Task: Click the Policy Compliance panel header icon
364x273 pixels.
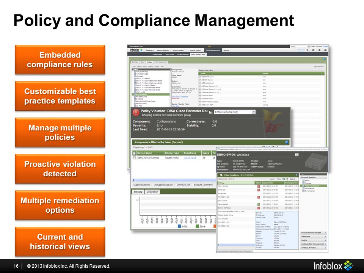Action: coord(221,175)
